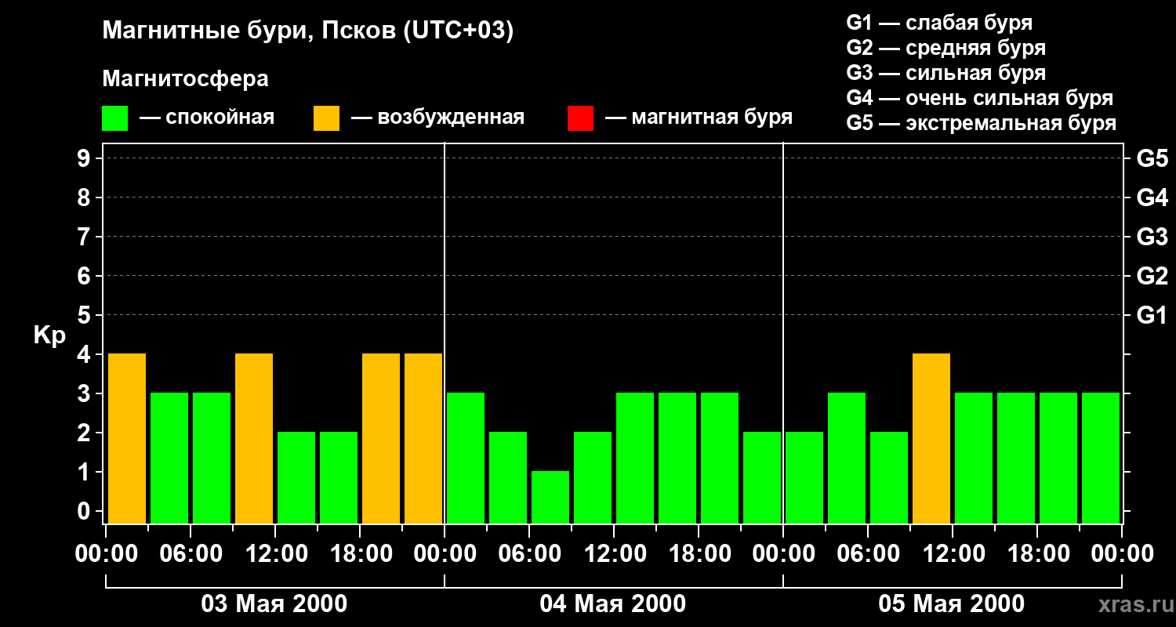This screenshot has width=1176, height=627.
Task: Click the only orange bar on 05 Мая
Action: click(931, 438)
